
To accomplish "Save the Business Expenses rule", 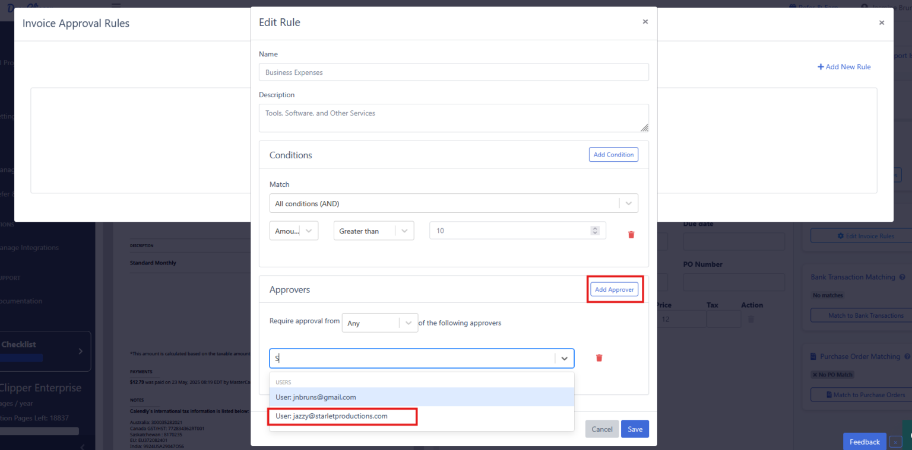I will (x=635, y=429).
